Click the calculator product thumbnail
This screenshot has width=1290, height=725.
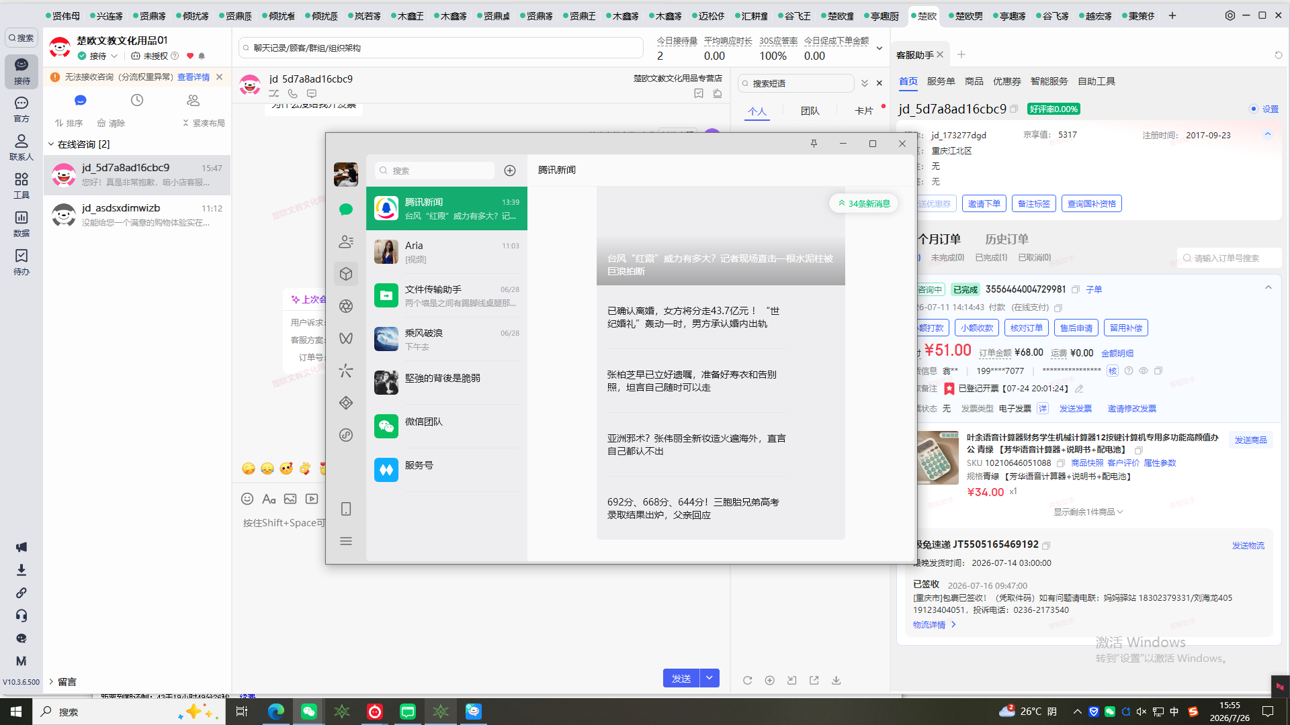pos(937,458)
